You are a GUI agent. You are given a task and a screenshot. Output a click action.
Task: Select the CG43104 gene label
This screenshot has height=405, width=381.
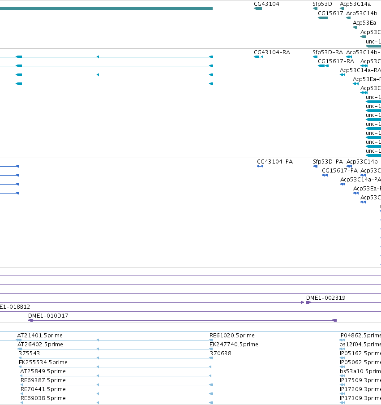pyautogui.click(x=266, y=4)
